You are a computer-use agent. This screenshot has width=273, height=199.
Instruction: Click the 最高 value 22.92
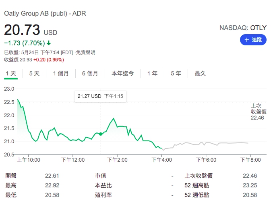click(52, 185)
